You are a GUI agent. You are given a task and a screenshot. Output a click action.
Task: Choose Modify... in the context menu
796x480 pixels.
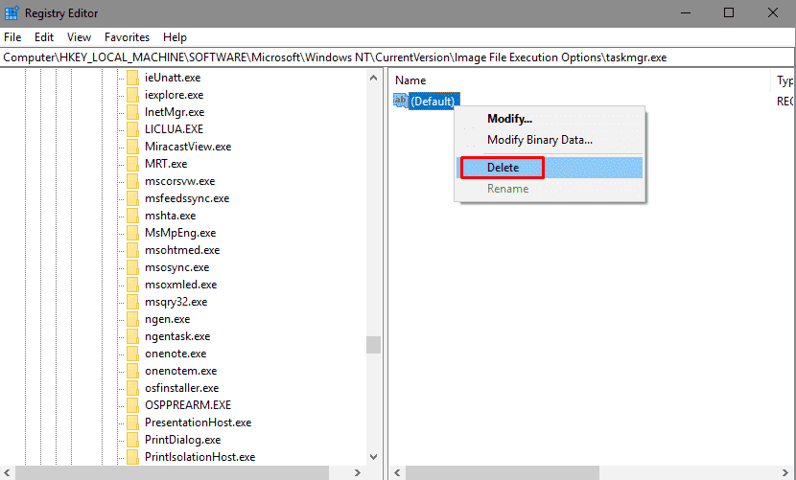coord(550,119)
